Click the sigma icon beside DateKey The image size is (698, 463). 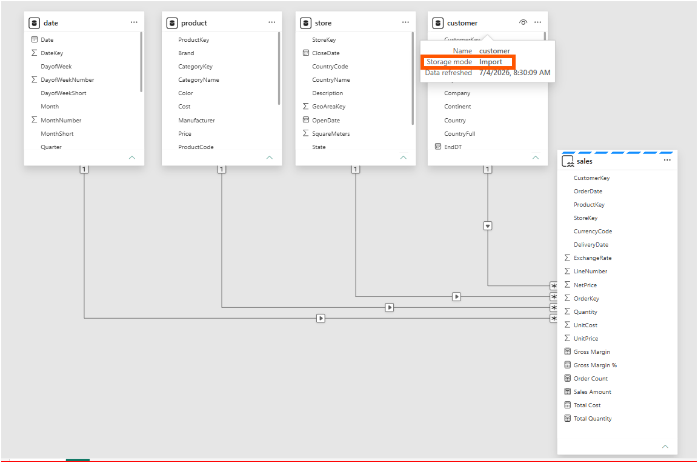35,53
